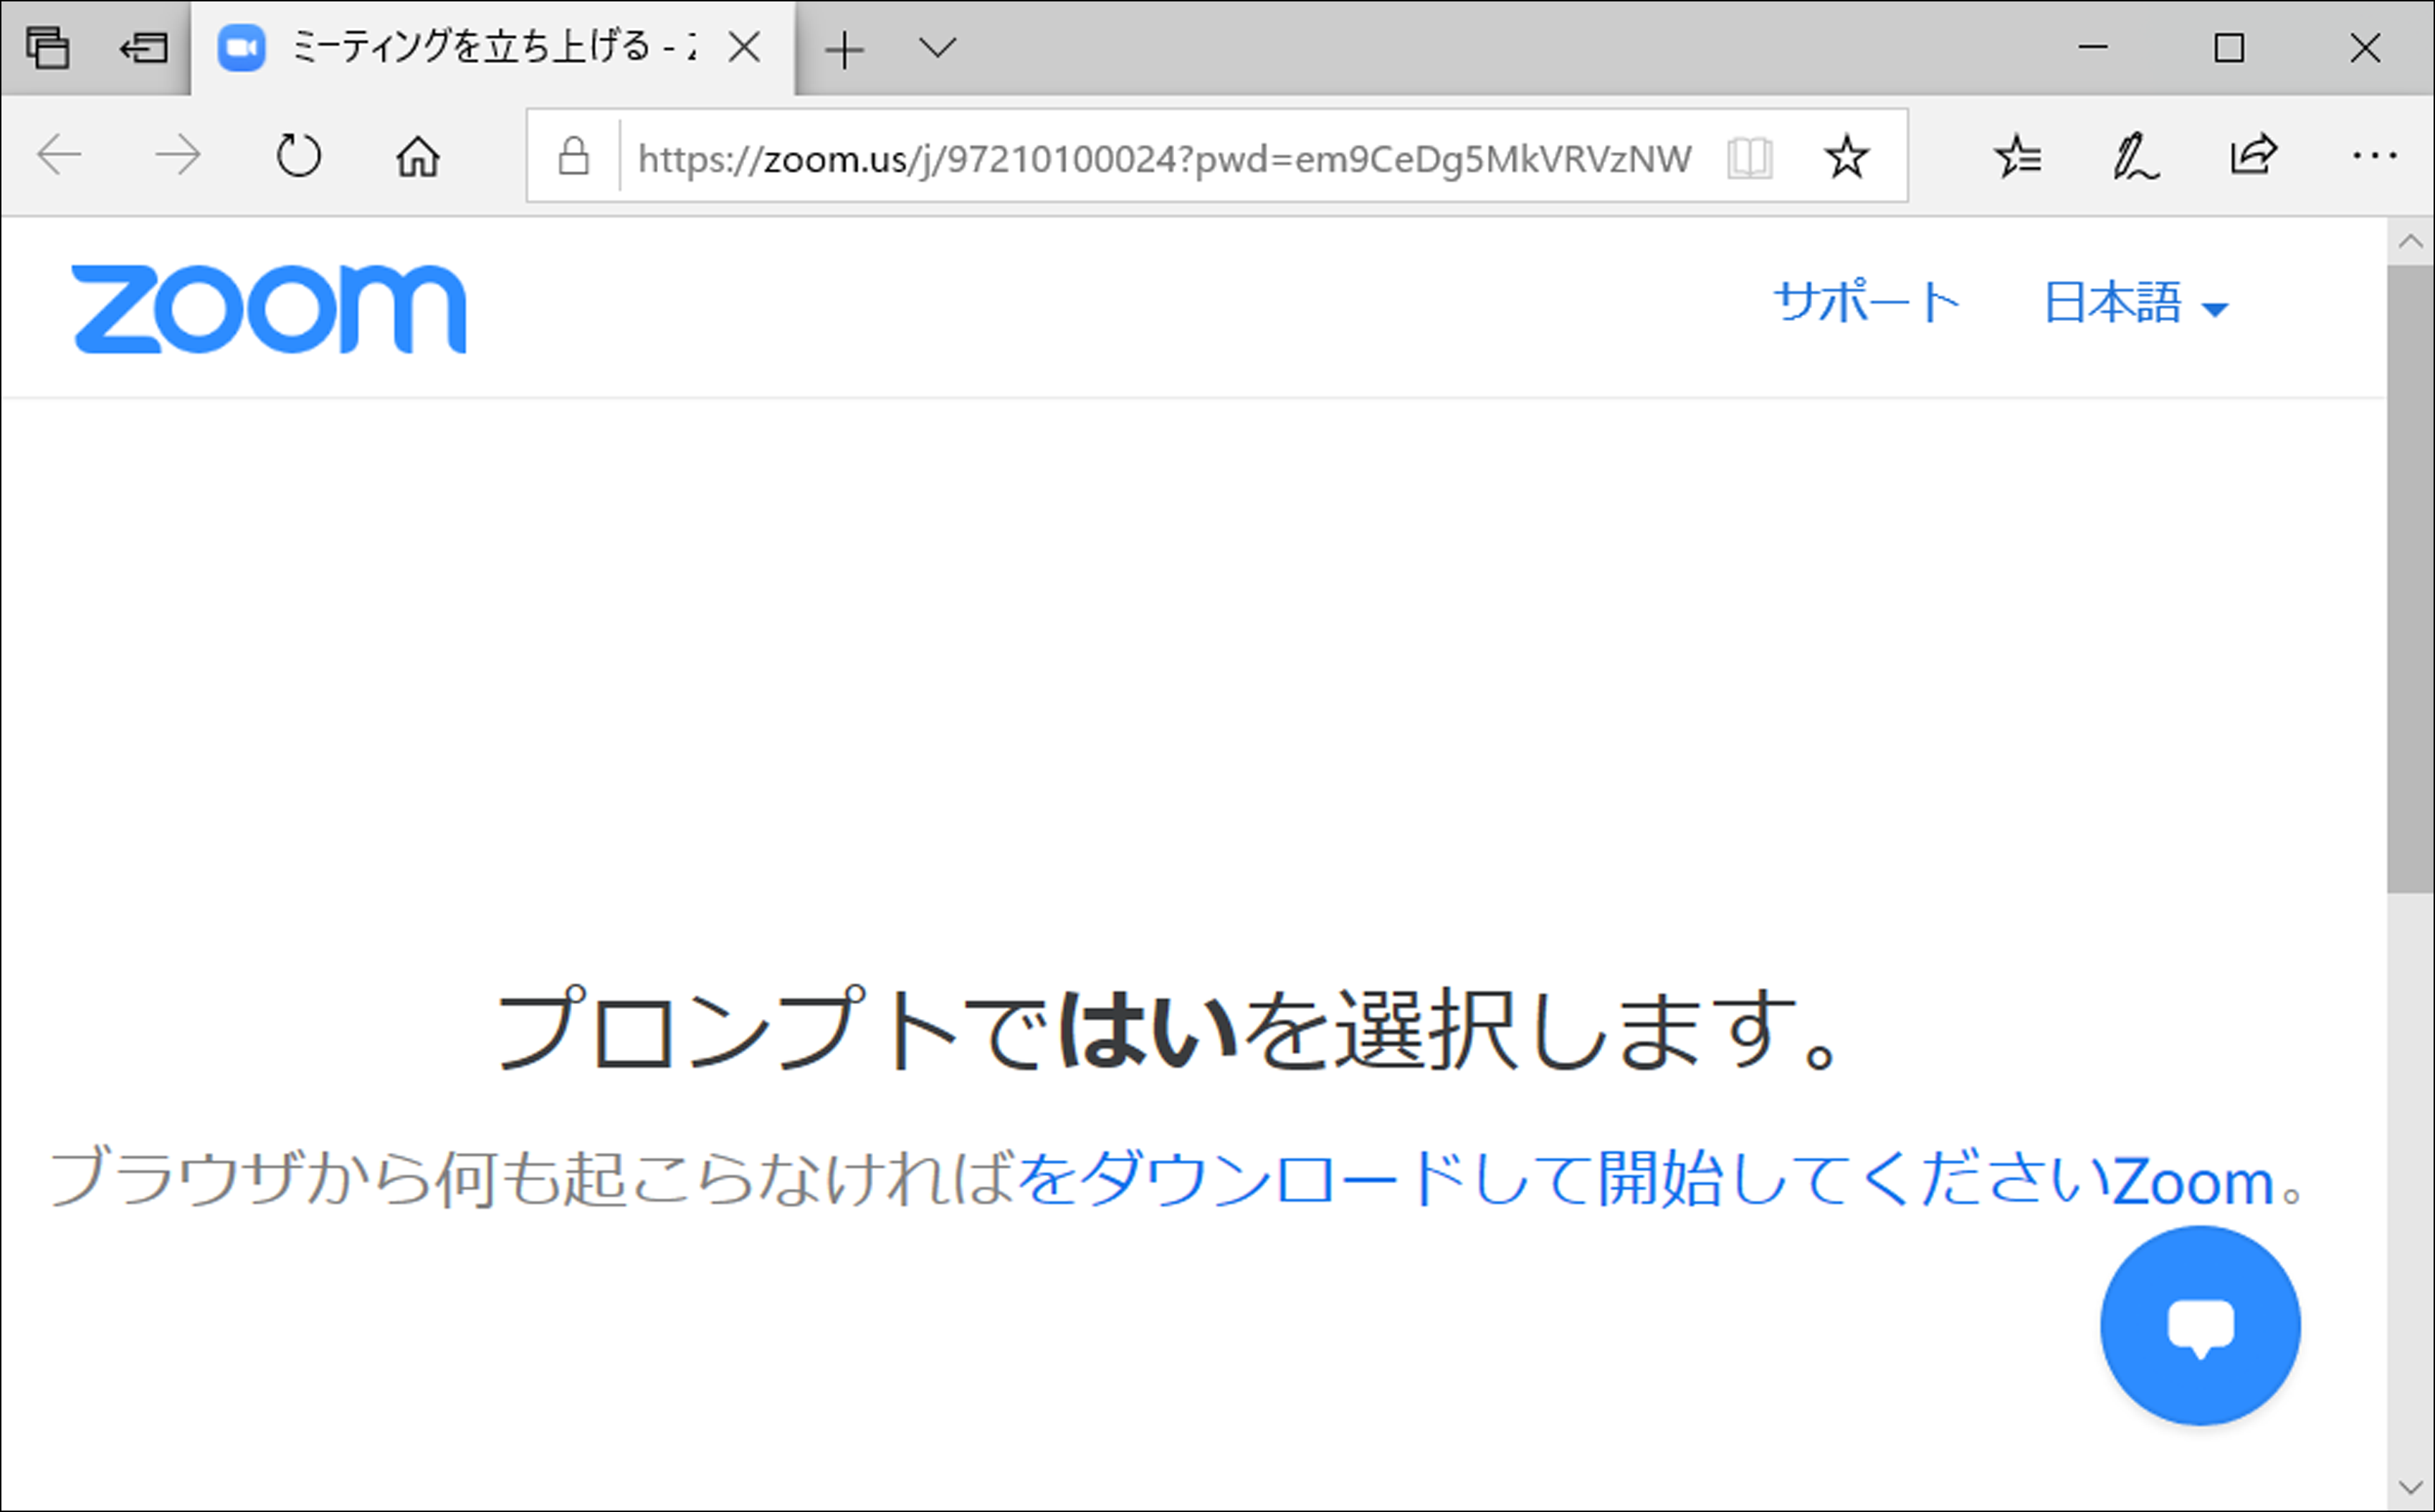Expand the 日本語 language dropdown
2435x1512 pixels.
[2135, 303]
